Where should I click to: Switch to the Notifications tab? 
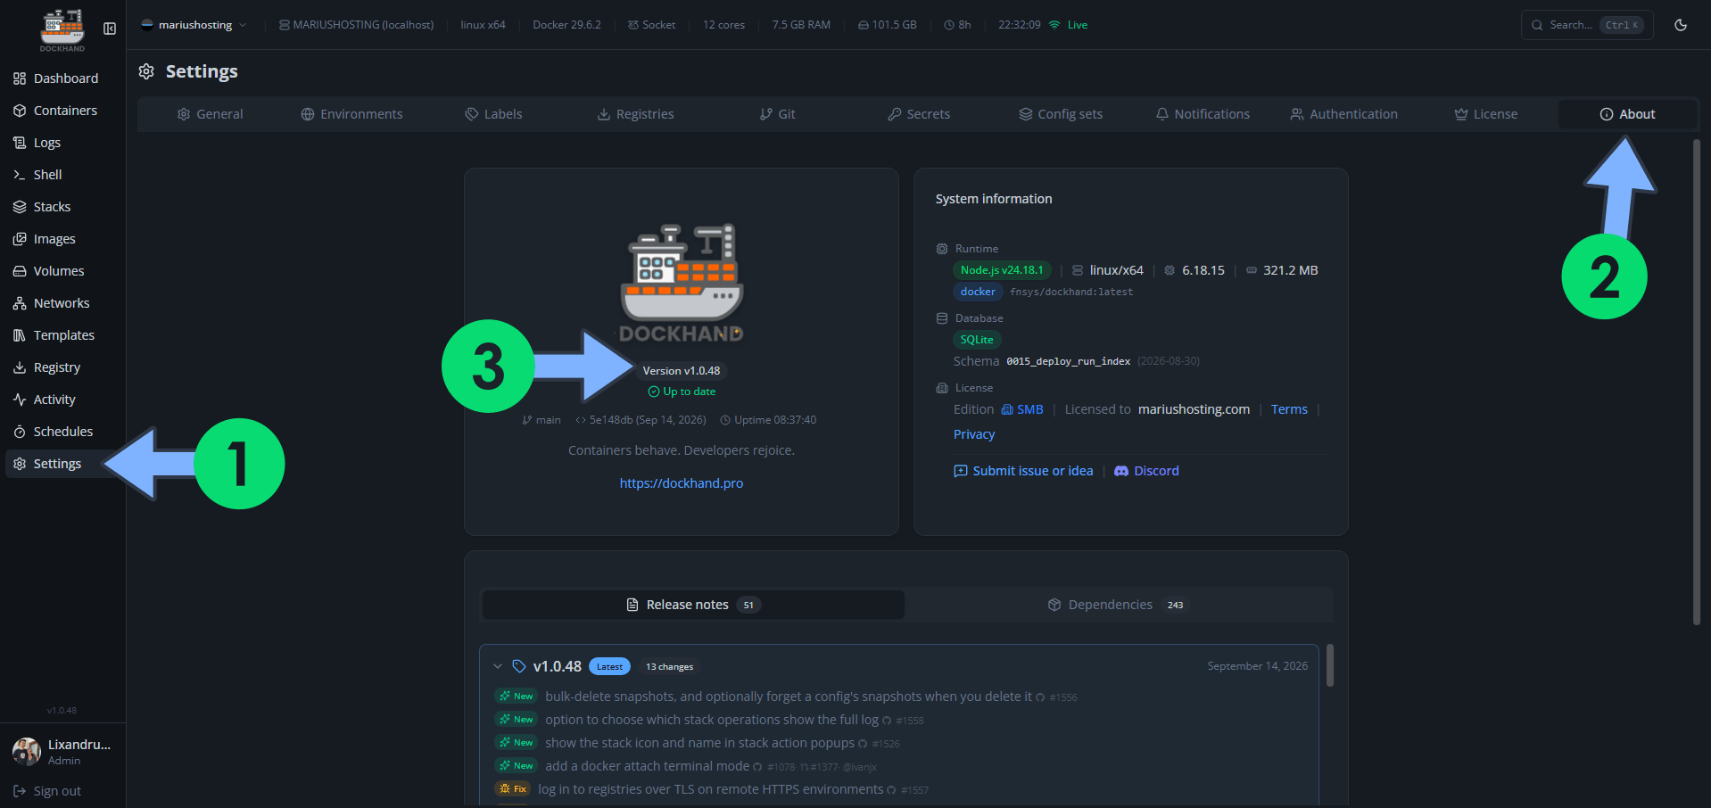[1203, 114]
